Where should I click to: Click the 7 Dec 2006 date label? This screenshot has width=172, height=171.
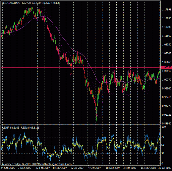pos(25,168)
